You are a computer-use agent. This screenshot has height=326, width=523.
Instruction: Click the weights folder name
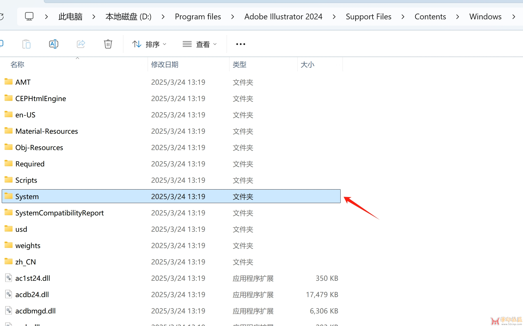[x=28, y=246]
